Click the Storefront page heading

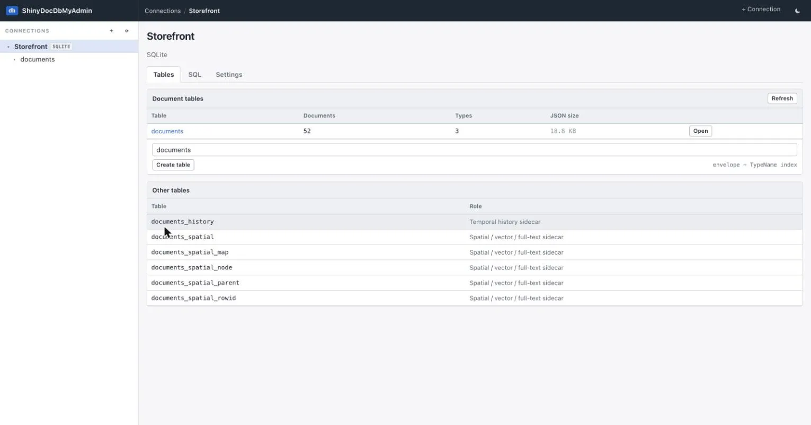click(171, 36)
